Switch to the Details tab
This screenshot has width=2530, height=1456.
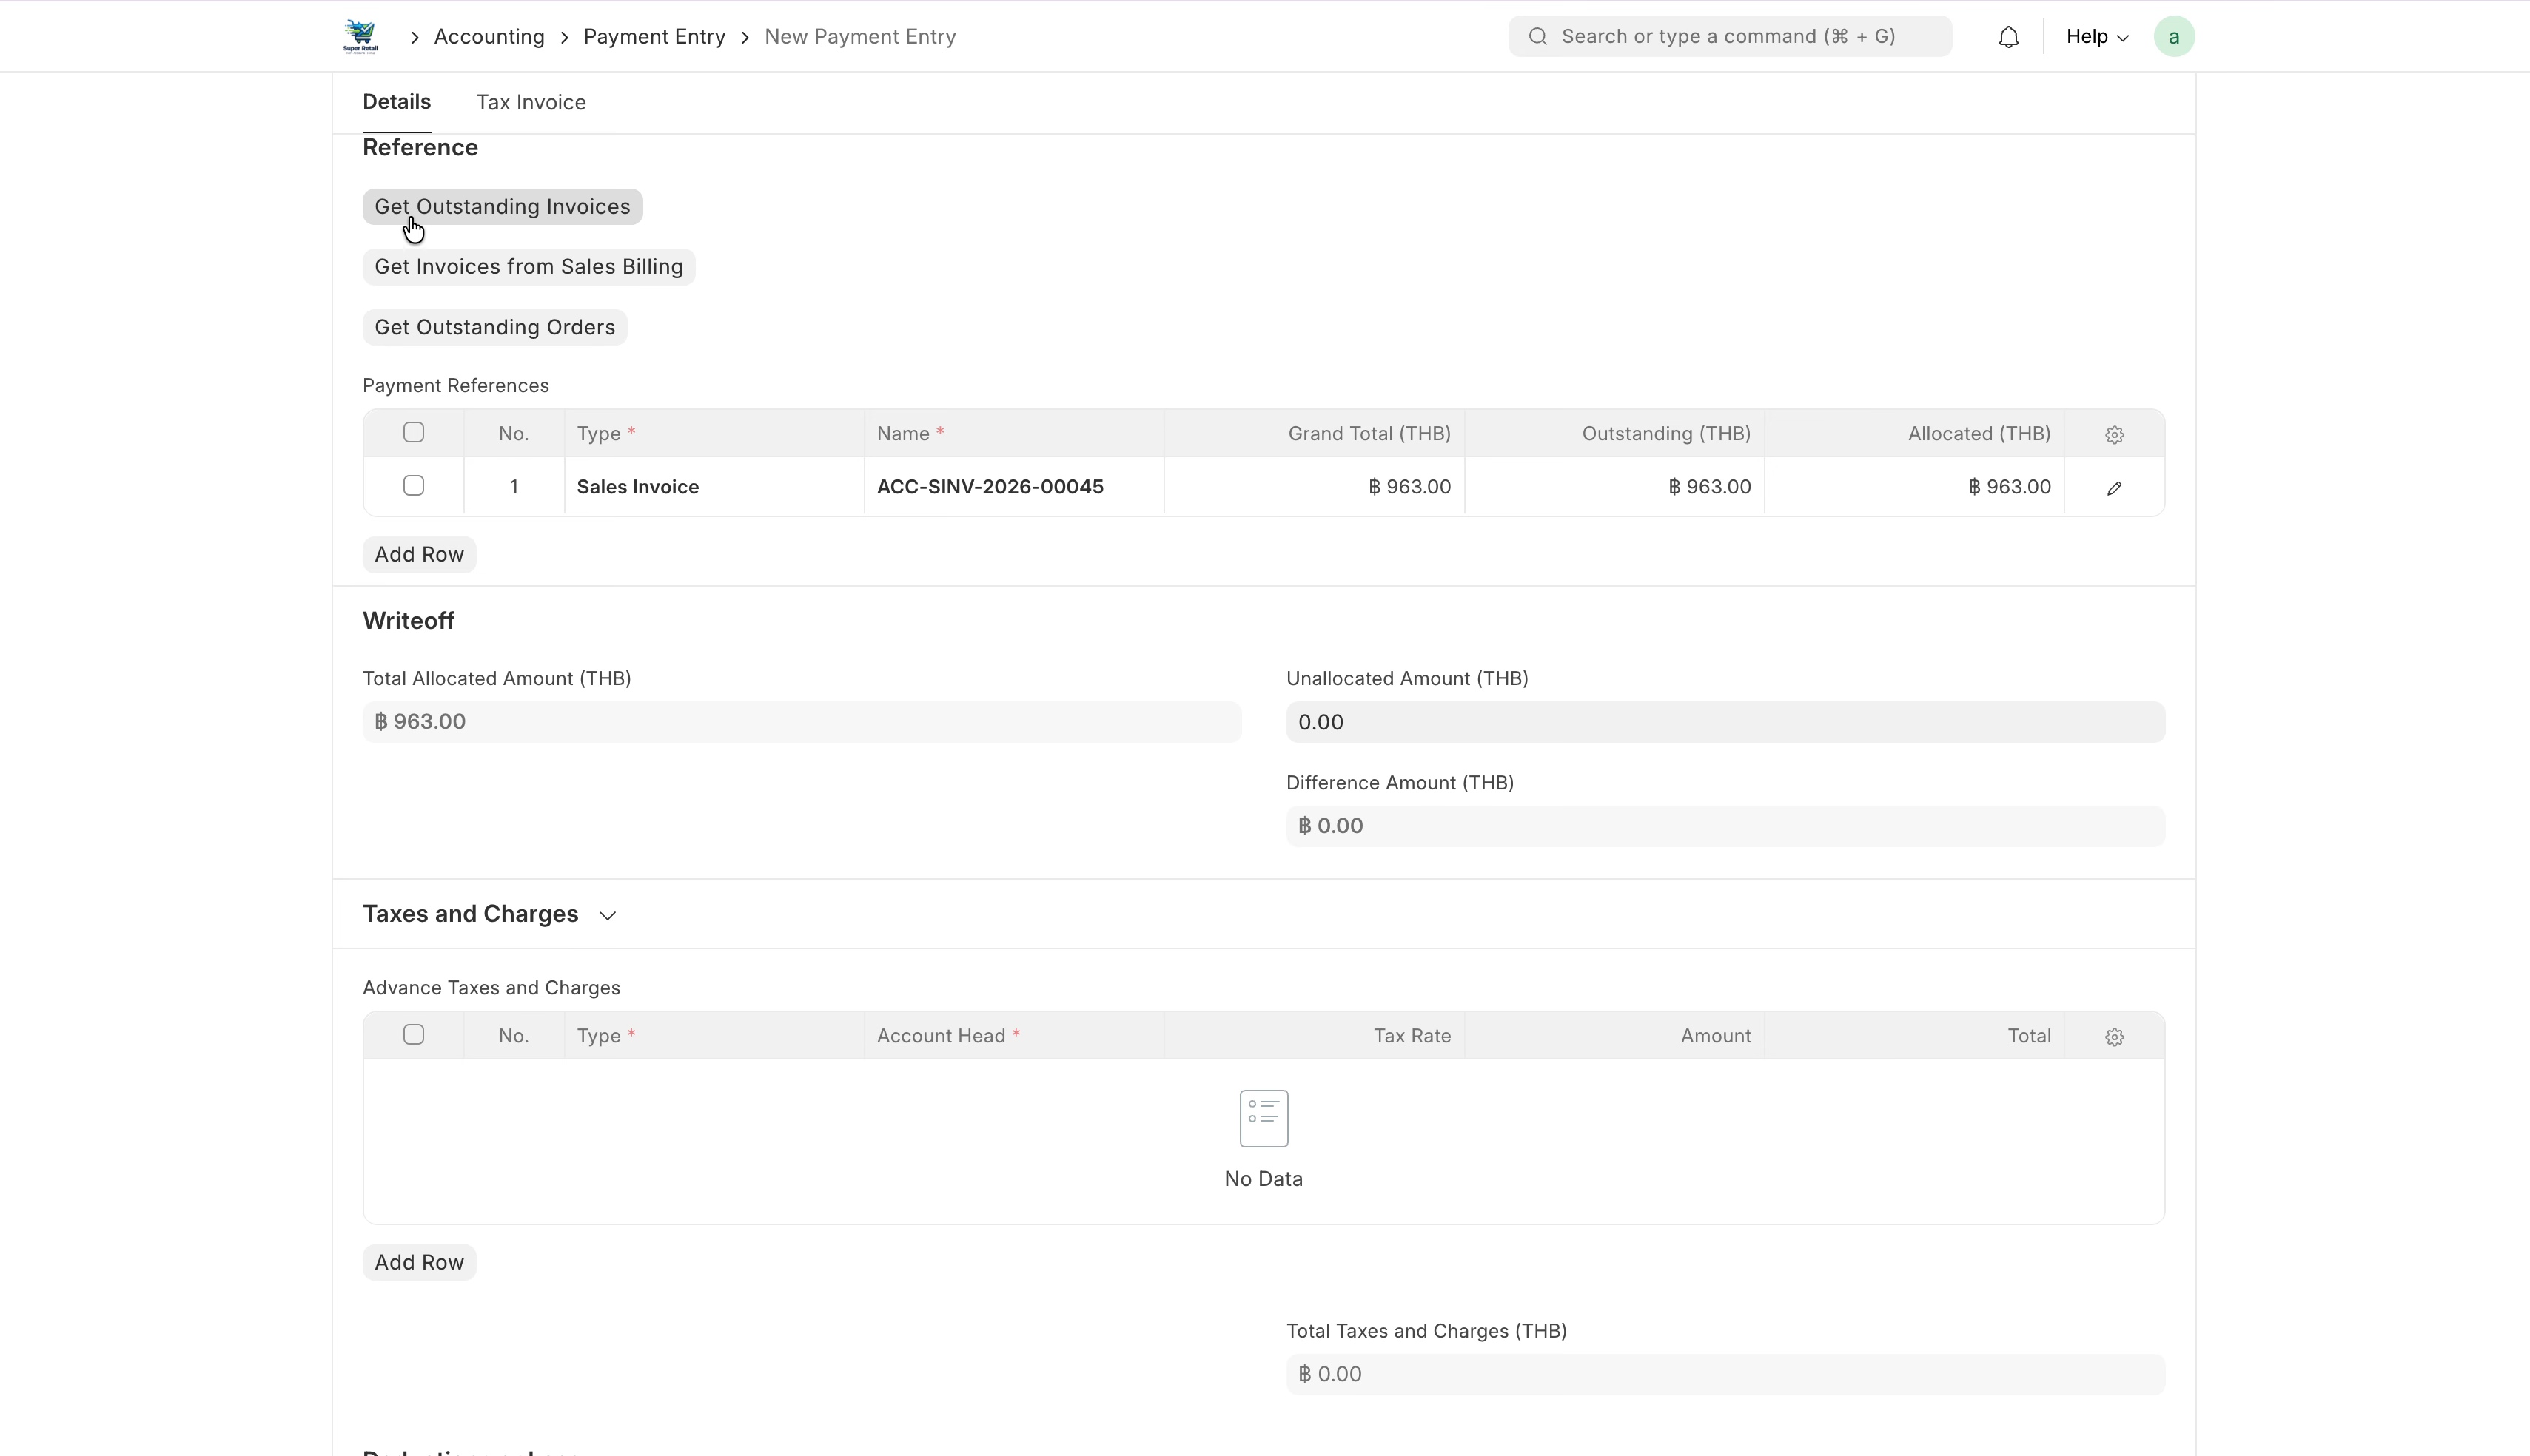(396, 102)
